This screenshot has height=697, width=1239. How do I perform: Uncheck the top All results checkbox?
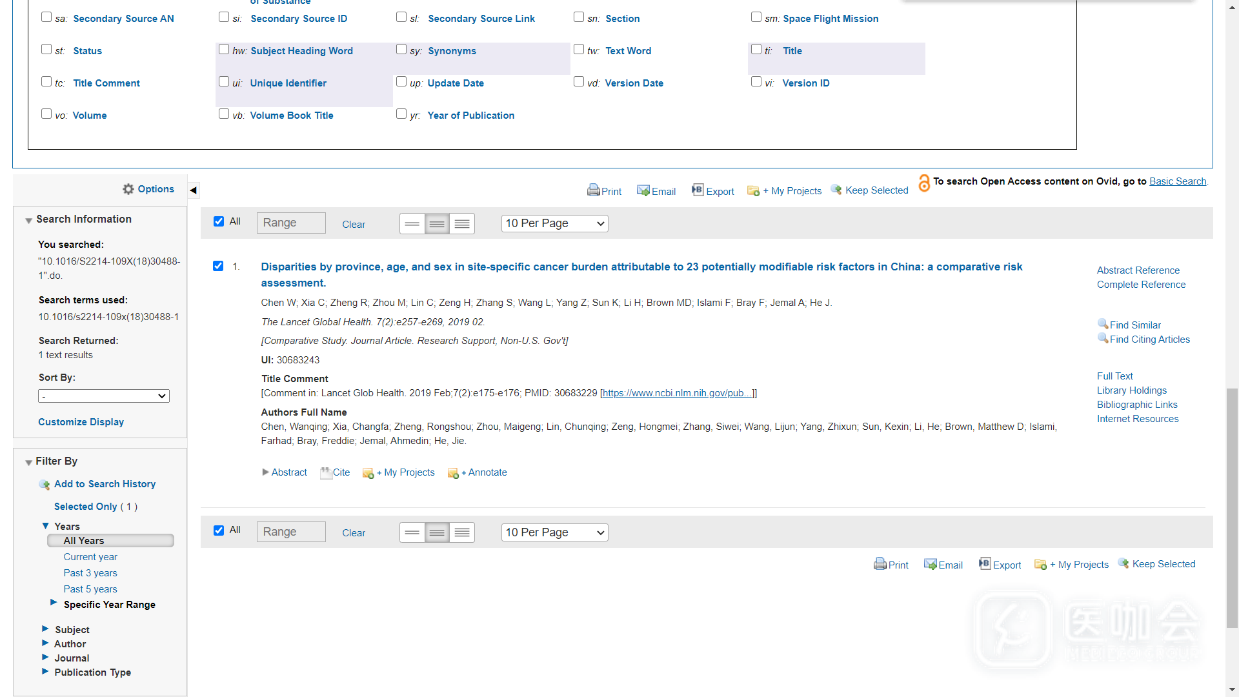219,221
